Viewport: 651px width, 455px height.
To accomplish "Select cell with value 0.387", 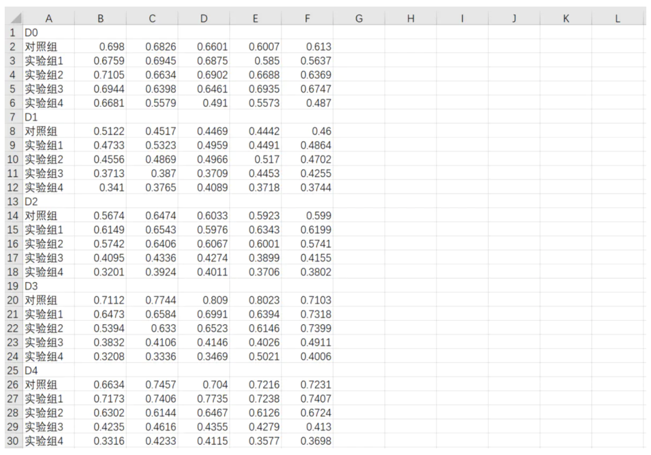I will [152, 173].
